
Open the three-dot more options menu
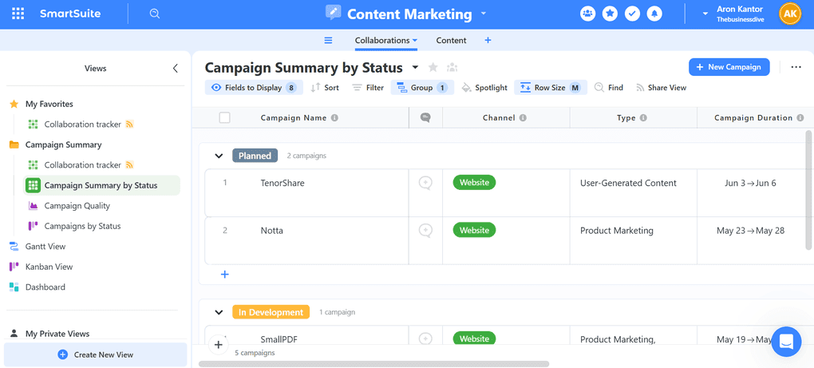tap(796, 67)
